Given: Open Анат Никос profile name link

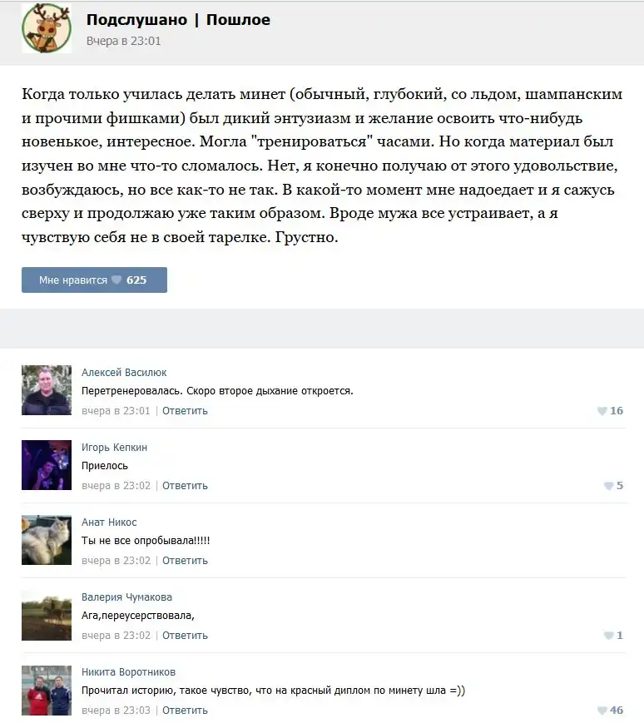Looking at the screenshot, I should pyautogui.click(x=109, y=522).
